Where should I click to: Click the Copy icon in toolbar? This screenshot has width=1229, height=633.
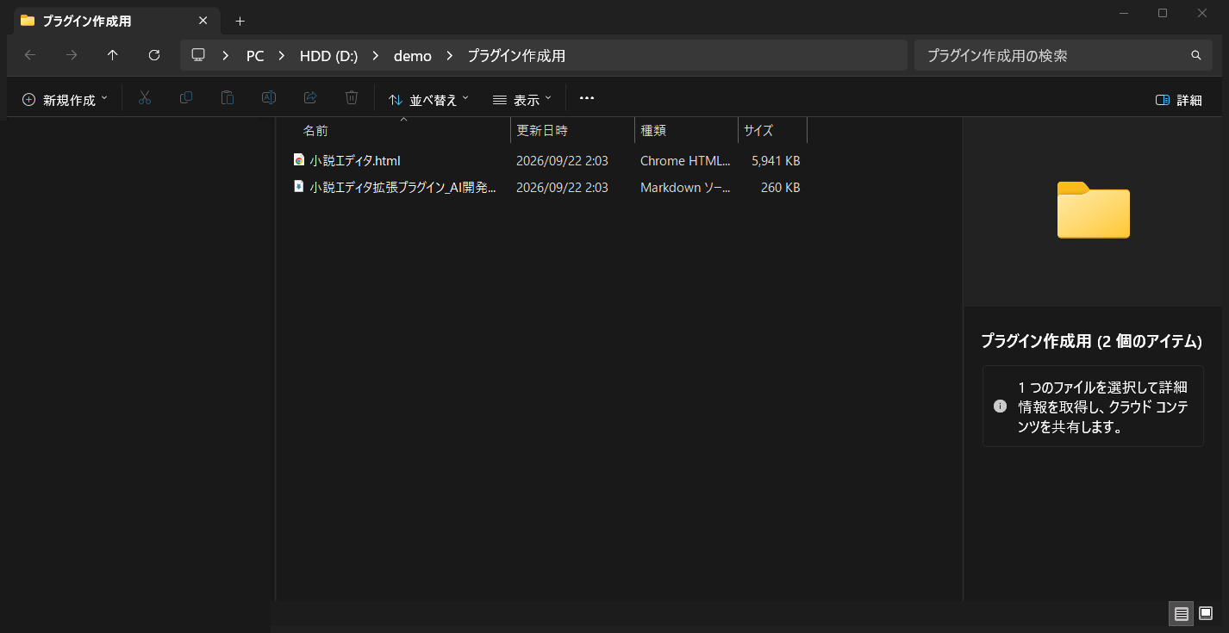pyautogui.click(x=186, y=98)
